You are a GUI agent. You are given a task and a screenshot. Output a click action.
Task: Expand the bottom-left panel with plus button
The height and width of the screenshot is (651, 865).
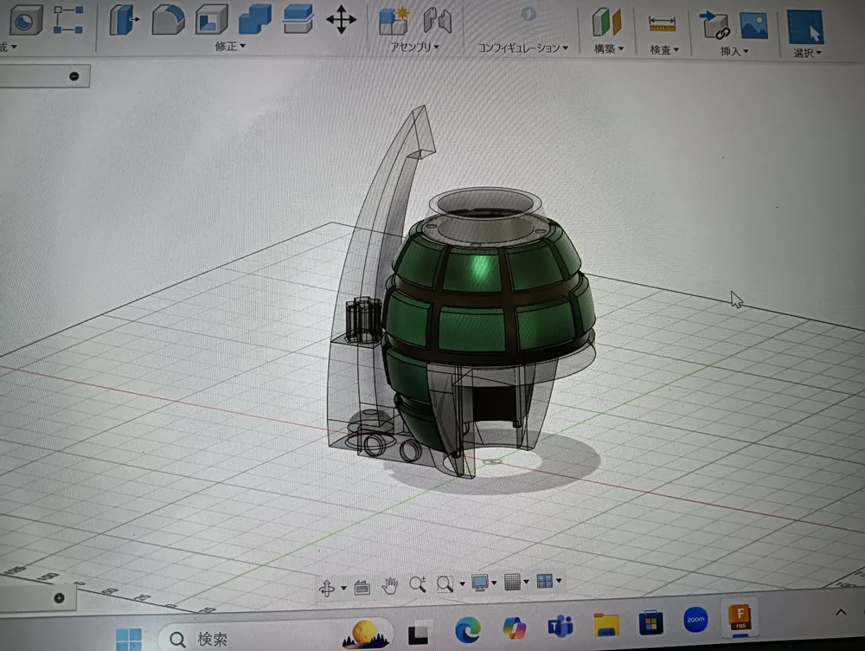[x=60, y=598]
